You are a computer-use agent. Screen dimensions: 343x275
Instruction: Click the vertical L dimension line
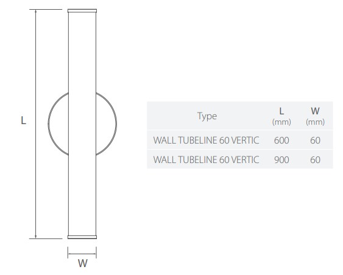pos(36,124)
